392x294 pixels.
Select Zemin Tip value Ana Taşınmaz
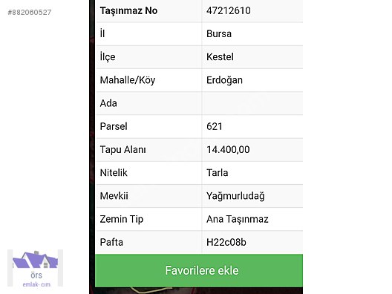[238, 219]
